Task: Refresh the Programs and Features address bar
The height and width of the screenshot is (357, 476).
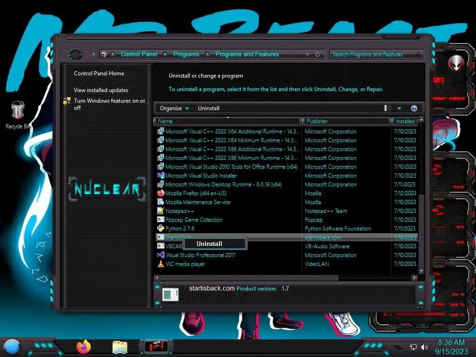Action: tap(317, 54)
